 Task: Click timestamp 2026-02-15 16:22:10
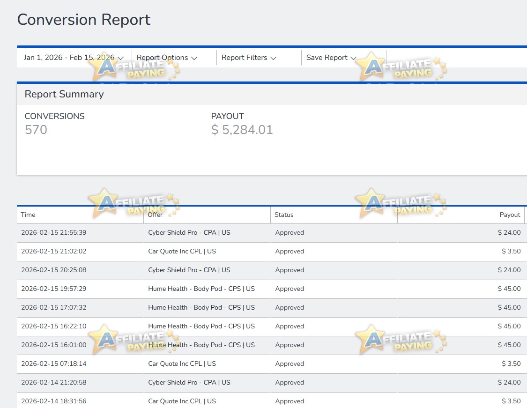coord(54,326)
